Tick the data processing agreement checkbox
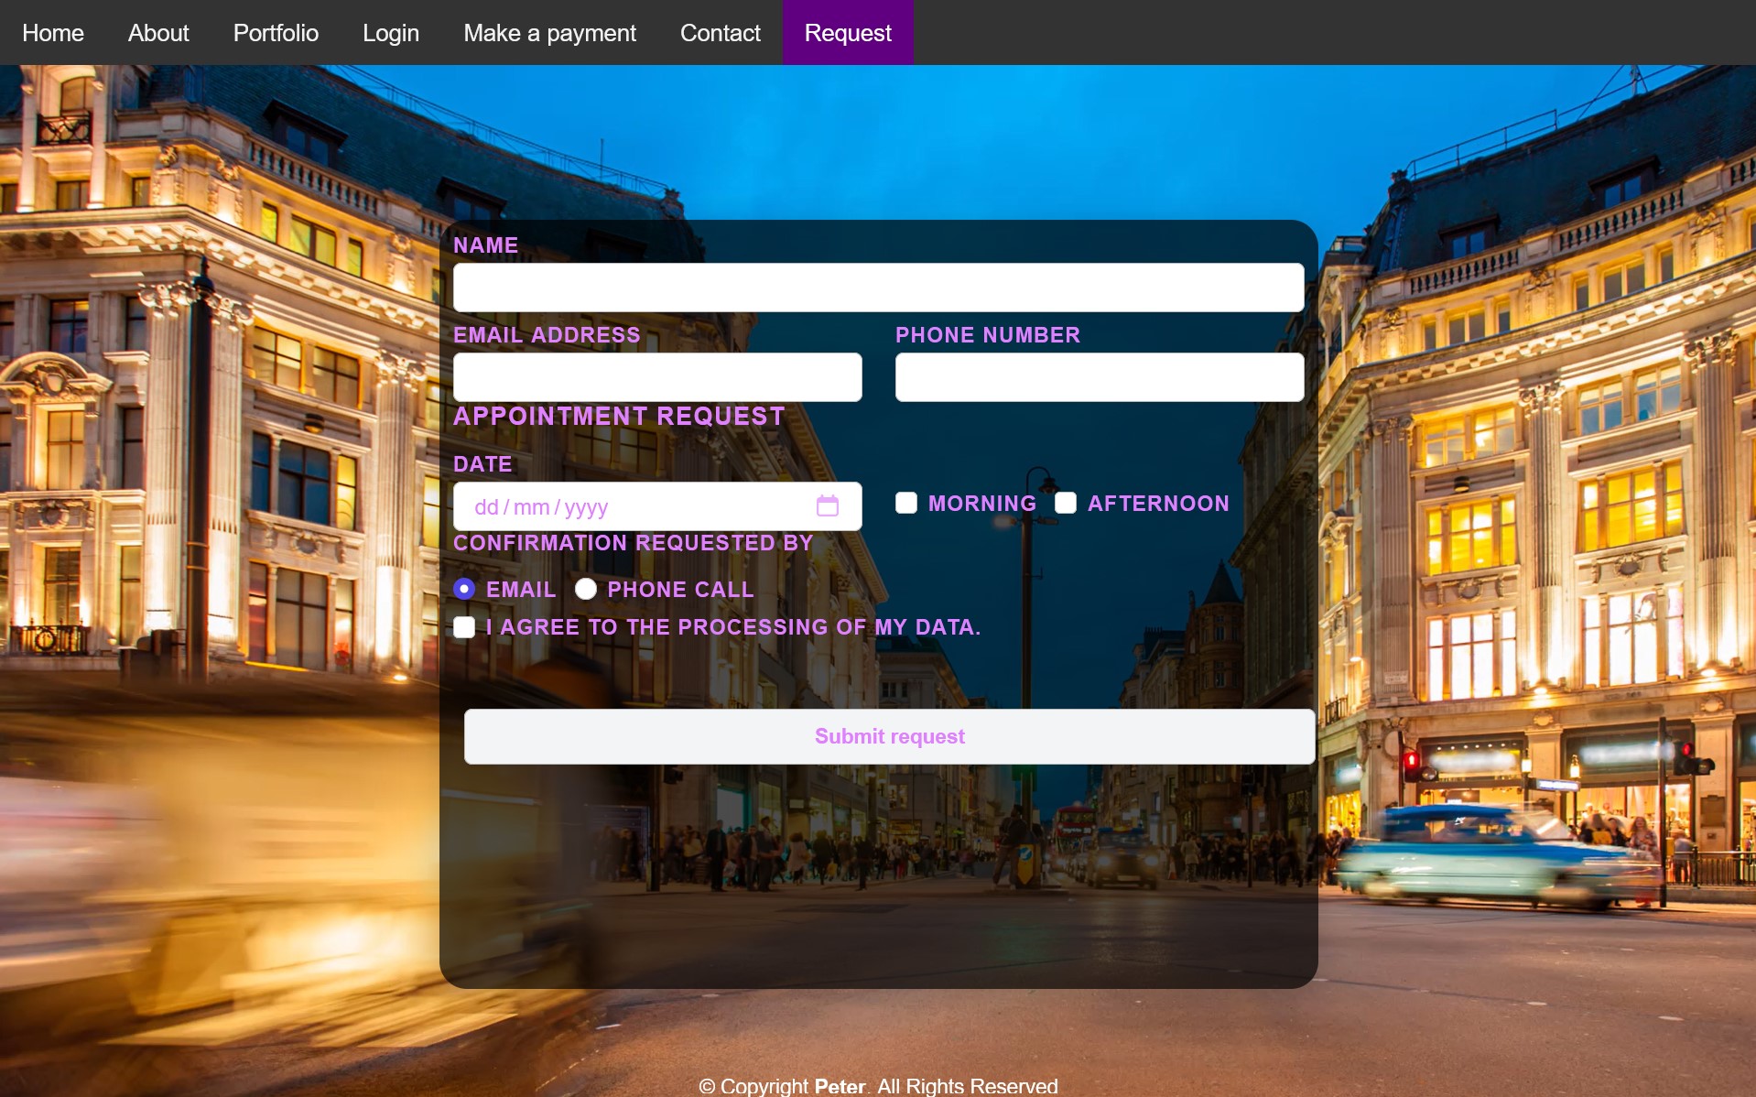Screen dimensions: 1756x1097 tap(464, 627)
